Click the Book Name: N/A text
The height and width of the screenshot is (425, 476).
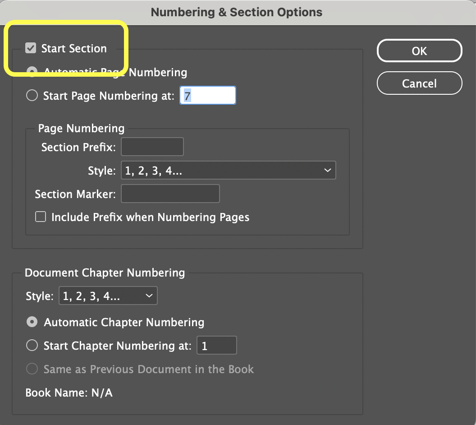pyautogui.click(x=69, y=393)
